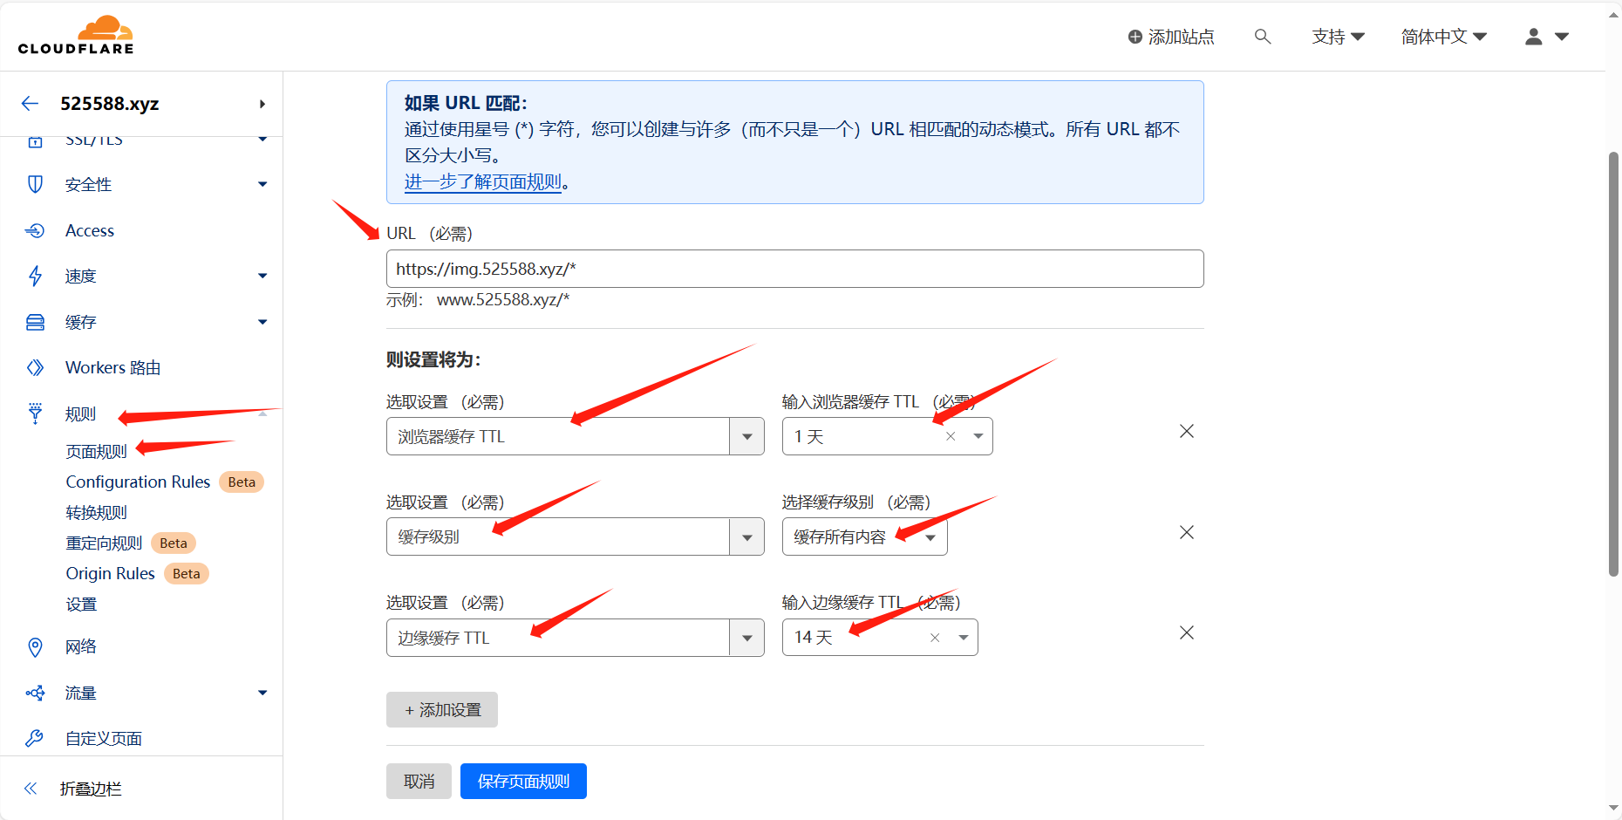Open the user account menu
1622x820 pixels.
[1546, 37]
